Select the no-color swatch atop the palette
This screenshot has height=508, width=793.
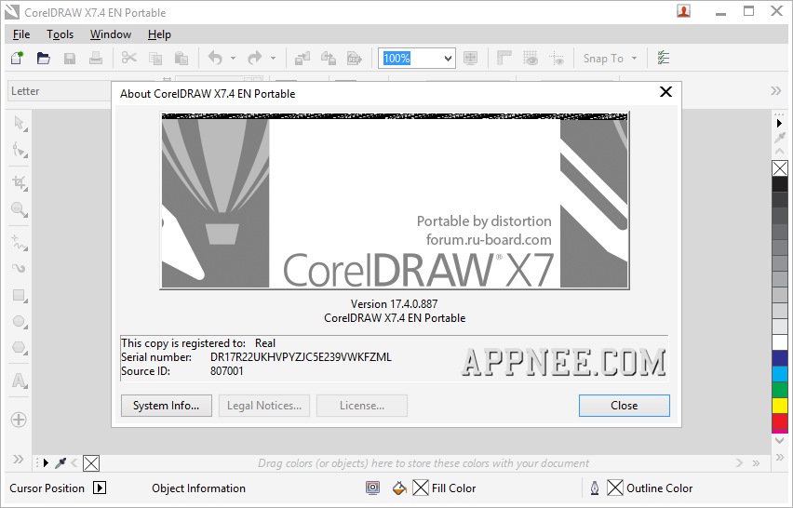point(780,168)
